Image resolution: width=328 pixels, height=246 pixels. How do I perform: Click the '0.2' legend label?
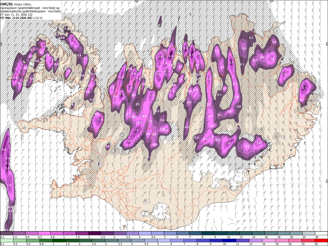pyautogui.click(x=2, y=237)
